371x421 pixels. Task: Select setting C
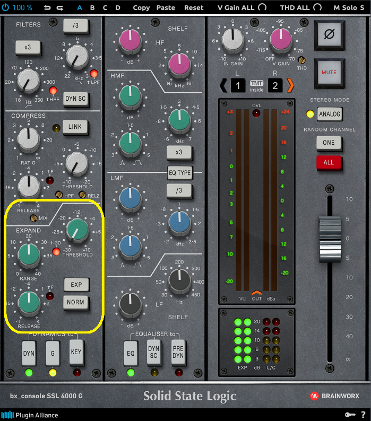105,8
